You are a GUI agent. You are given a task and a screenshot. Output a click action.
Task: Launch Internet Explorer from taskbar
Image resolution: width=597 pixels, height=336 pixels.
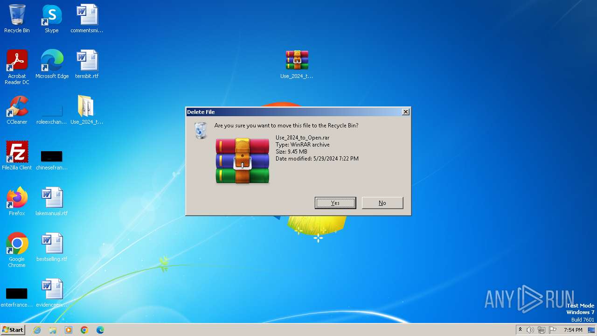[x=37, y=330]
